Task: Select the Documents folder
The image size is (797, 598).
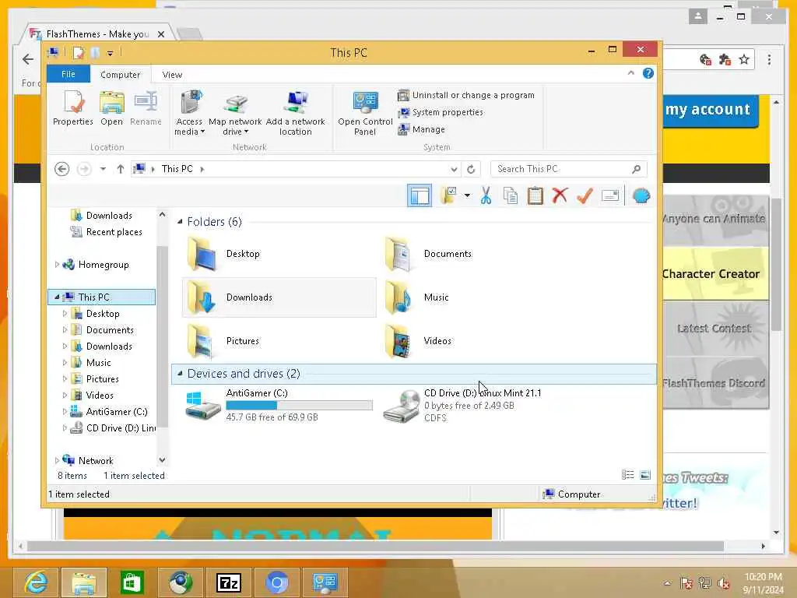Action: point(476,254)
